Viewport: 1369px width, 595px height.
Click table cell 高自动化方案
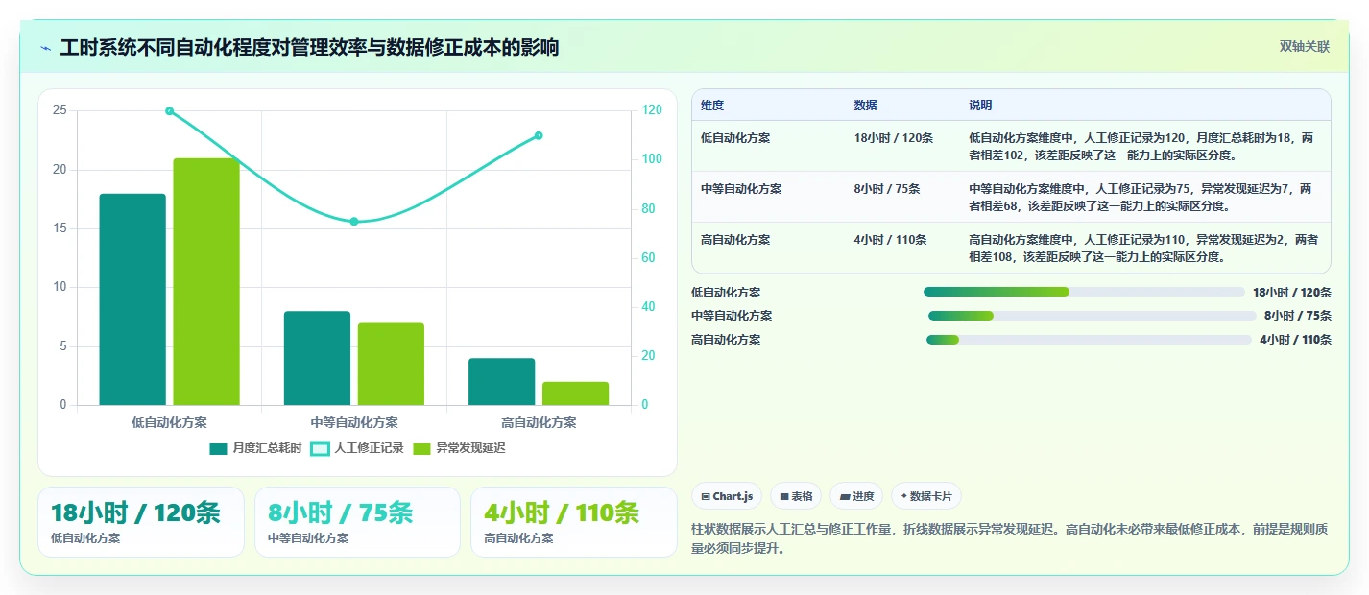click(735, 240)
